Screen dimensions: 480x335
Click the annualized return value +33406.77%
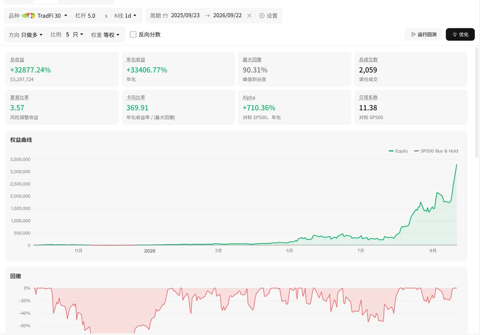point(147,70)
